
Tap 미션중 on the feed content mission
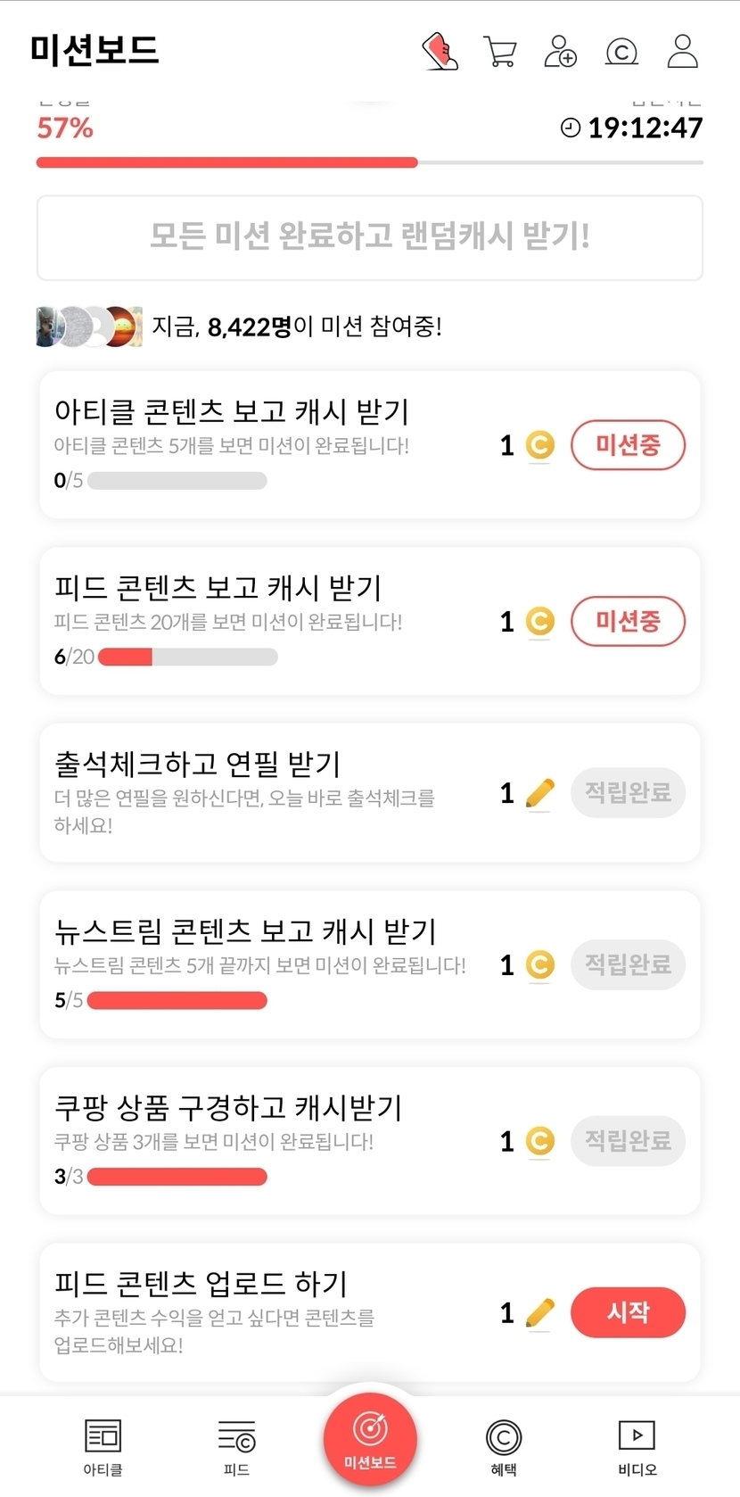[628, 621]
